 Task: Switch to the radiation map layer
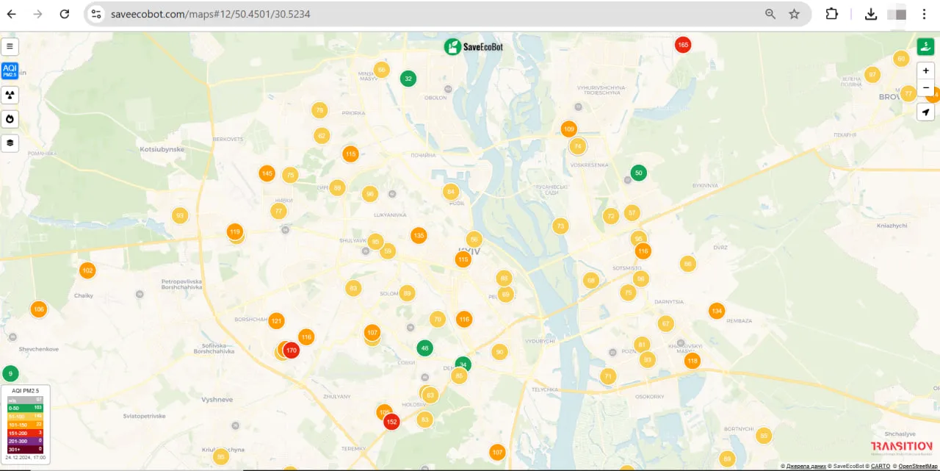click(x=10, y=95)
